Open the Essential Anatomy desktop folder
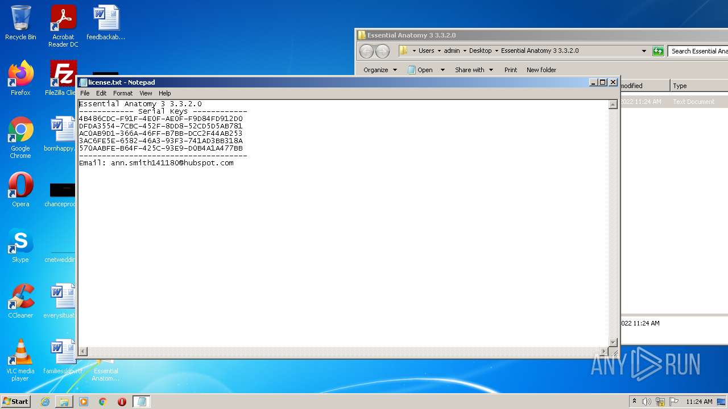This screenshot has width=728, height=409. point(106,370)
